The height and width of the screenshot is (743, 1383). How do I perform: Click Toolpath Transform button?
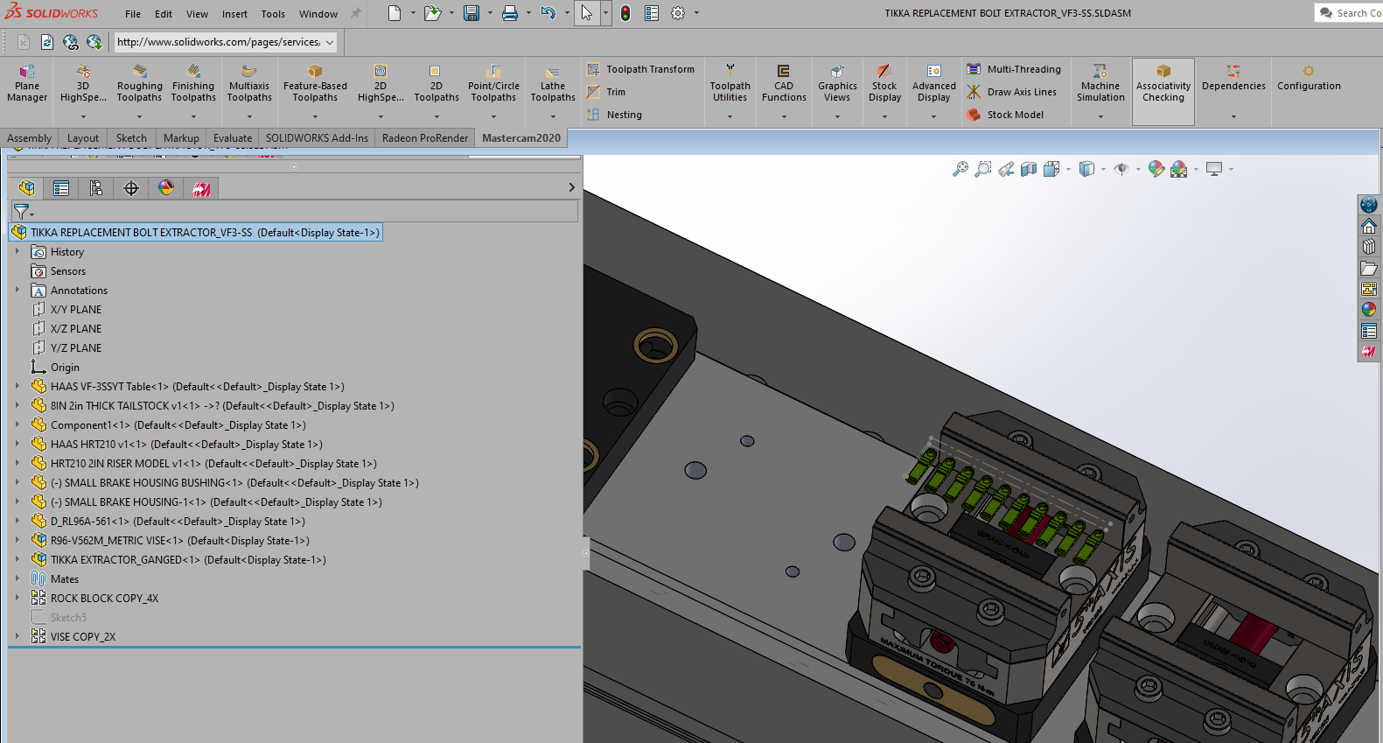(641, 69)
